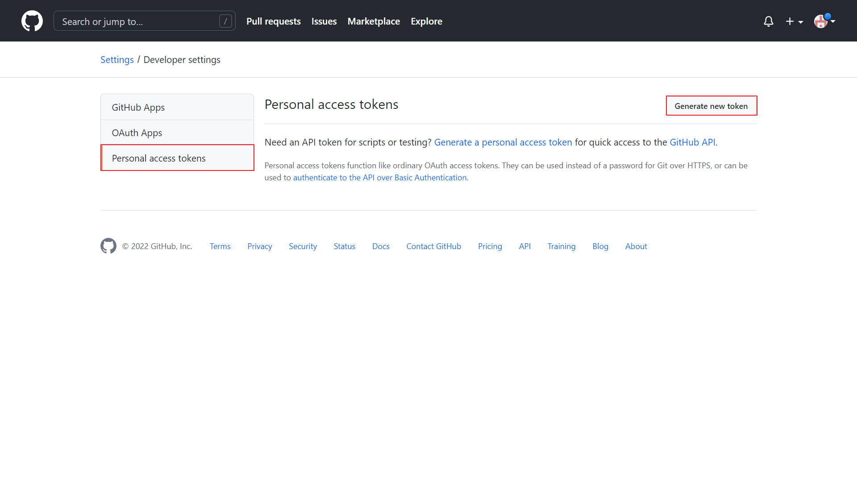Select GitHub Apps in the sidebar

coord(138,108)
